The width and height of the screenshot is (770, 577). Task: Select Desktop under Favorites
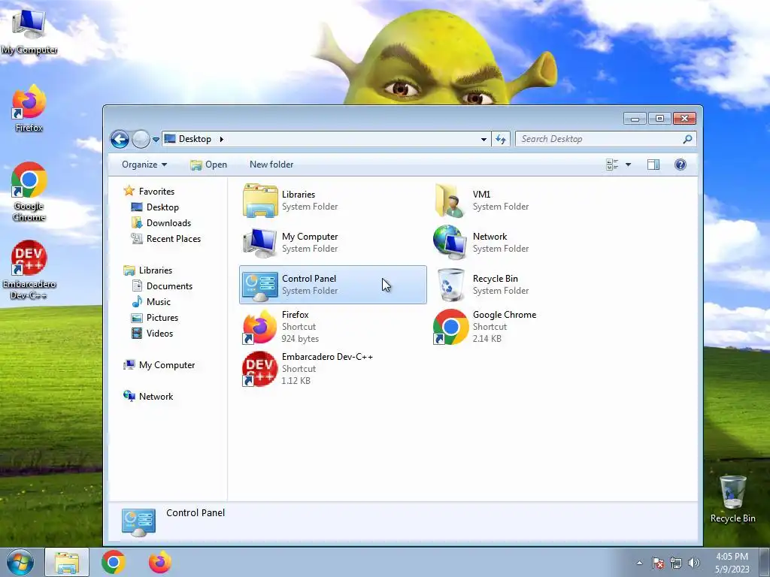tap(155, 207)
